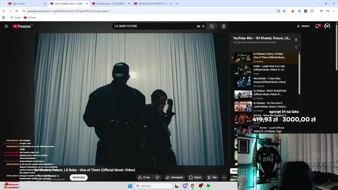Open Task View on the taskbar
338x190 pixels.
(177, 186)
